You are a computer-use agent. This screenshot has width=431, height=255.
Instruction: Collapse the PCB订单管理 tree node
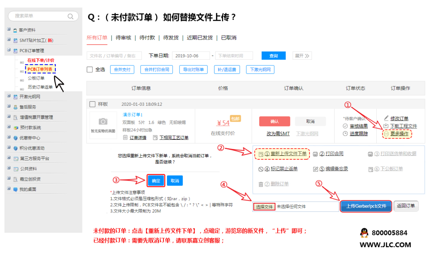(9, 50)
